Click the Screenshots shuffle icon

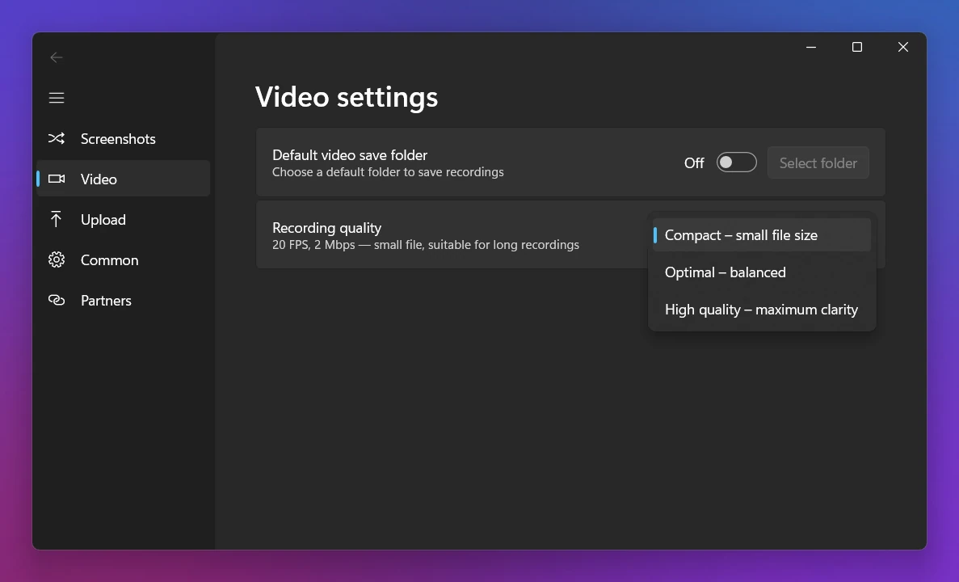point(57,139)
